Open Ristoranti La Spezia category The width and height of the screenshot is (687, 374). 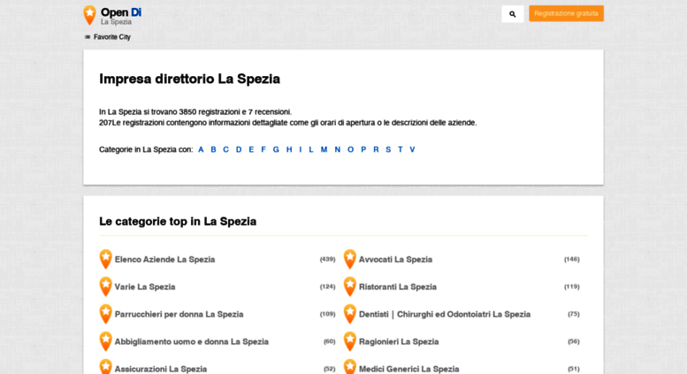pyautogui.click(x=398, y=286)
